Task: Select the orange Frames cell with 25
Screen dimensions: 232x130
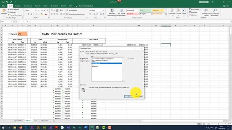Action: click(x=22, y=34)
